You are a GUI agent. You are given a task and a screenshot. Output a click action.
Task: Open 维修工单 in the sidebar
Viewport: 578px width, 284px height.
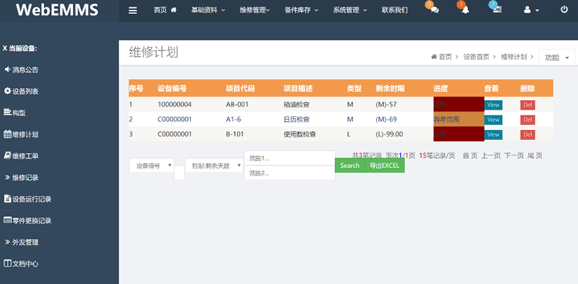22,155
